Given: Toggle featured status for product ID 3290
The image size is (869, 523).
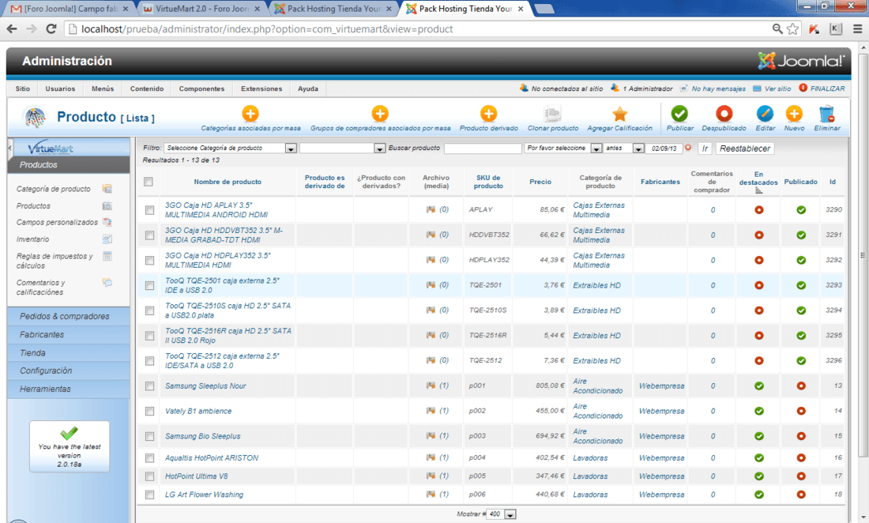Looking at the screenshot, I should 759,210.
